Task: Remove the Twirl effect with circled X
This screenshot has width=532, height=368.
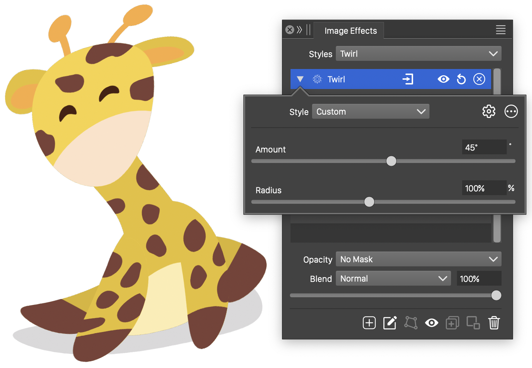Action: [479, 79]
